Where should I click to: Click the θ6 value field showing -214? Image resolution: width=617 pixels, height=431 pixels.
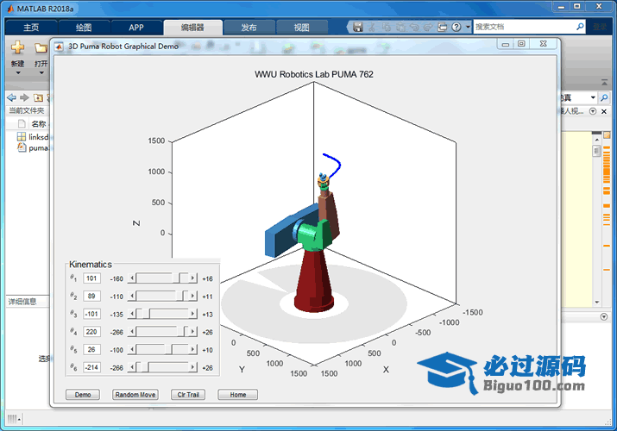(x=91, y=367)
